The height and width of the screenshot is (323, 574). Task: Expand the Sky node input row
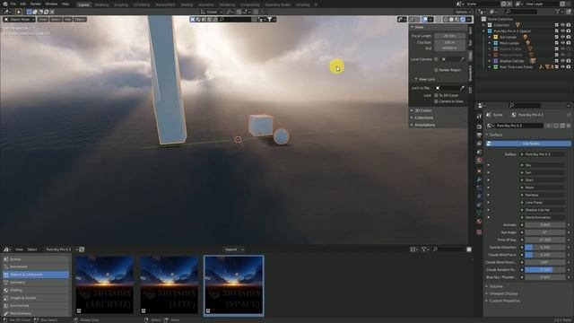[489, 165]
